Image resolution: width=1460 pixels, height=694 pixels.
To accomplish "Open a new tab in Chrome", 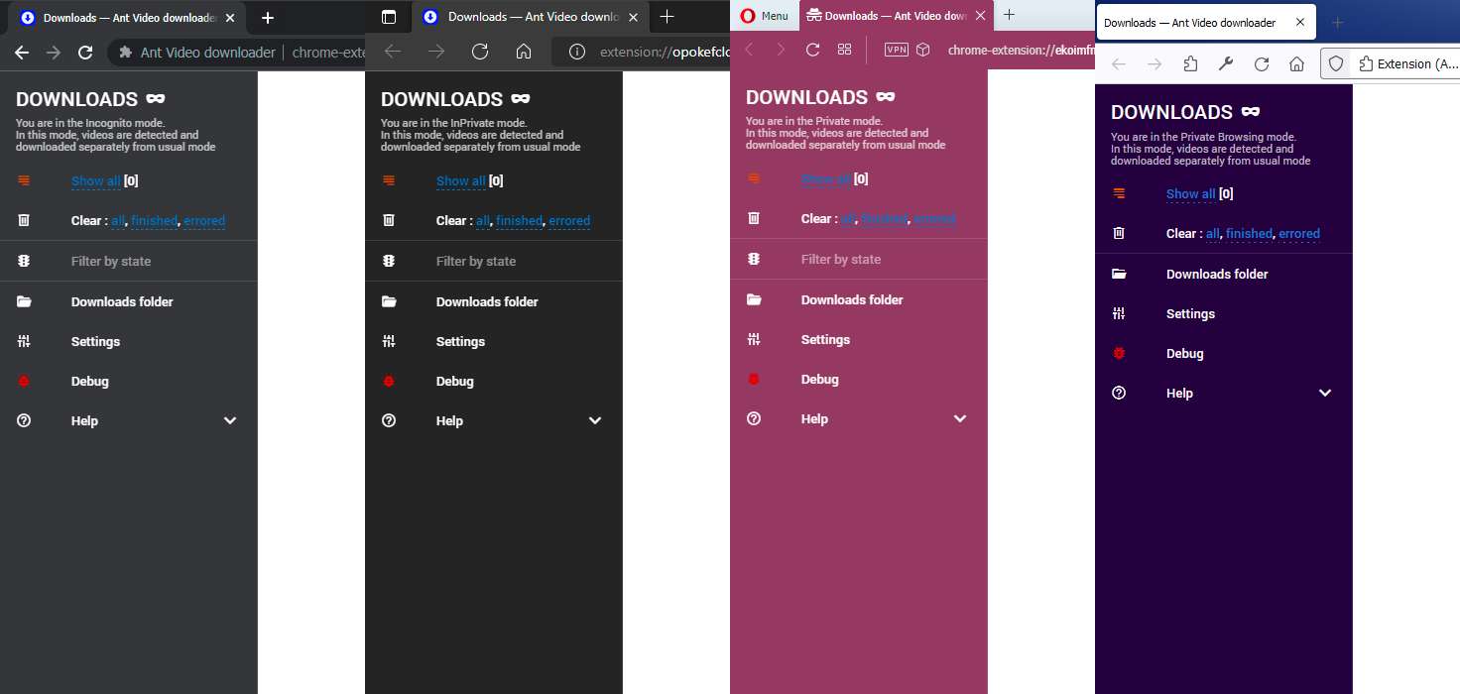I will (268, 18).
